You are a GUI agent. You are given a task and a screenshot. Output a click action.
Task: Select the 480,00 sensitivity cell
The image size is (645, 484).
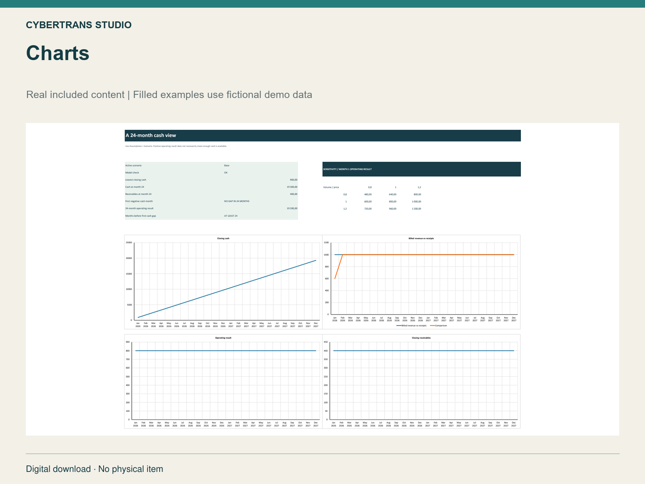pyautogui.click(x=368, y=194)
